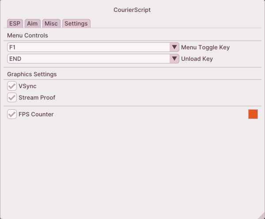This screenshot has height=219, width=265.
Task: Click the Settings tab
Action: 76,23
